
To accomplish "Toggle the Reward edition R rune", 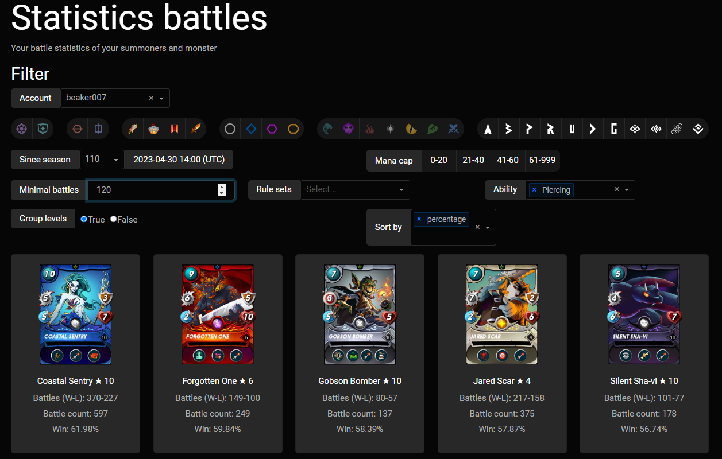I will (551, 129).
